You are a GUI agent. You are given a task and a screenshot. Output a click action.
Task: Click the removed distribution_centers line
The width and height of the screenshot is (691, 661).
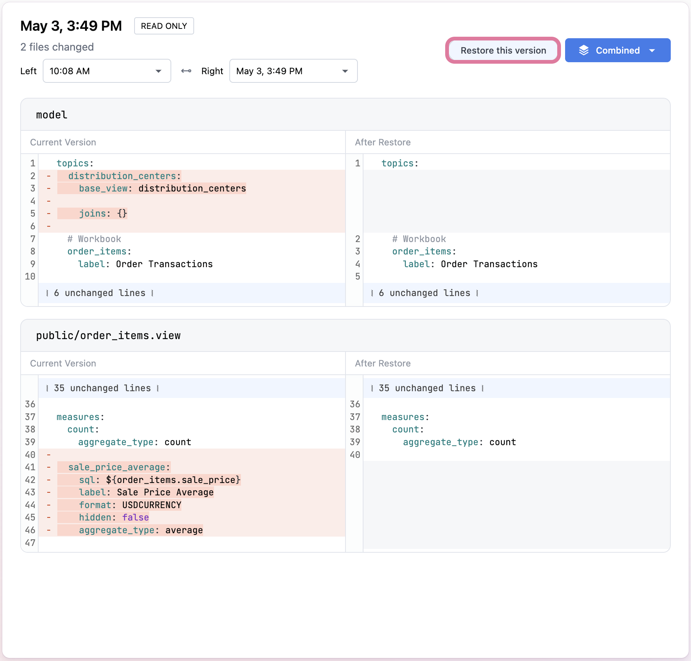124,176
